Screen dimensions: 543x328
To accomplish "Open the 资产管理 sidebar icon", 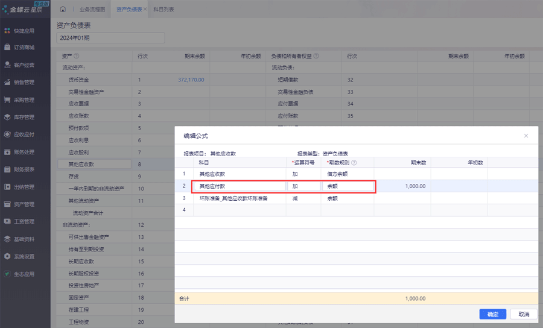I will point(7,204).
